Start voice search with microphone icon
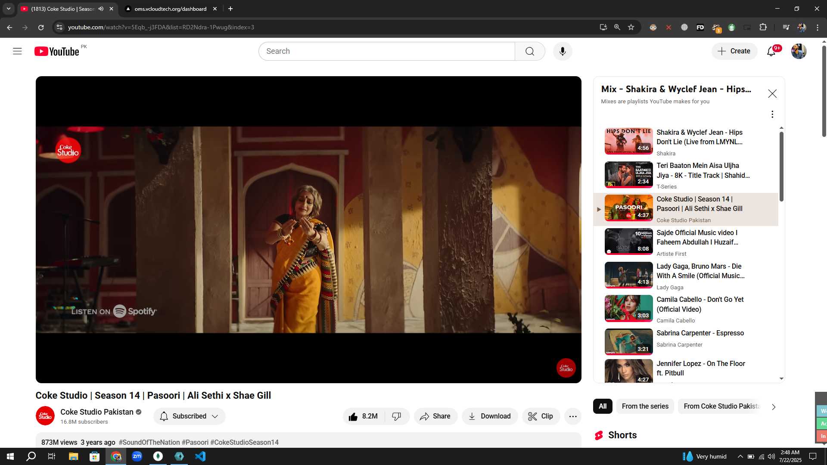The width and height of the screenshot is (827, 465). tap(563, 51)
